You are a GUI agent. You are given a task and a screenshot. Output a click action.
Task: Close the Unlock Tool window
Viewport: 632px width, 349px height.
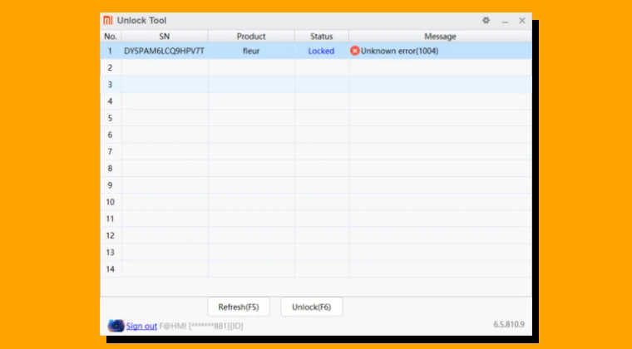click(x=522, y=21)
